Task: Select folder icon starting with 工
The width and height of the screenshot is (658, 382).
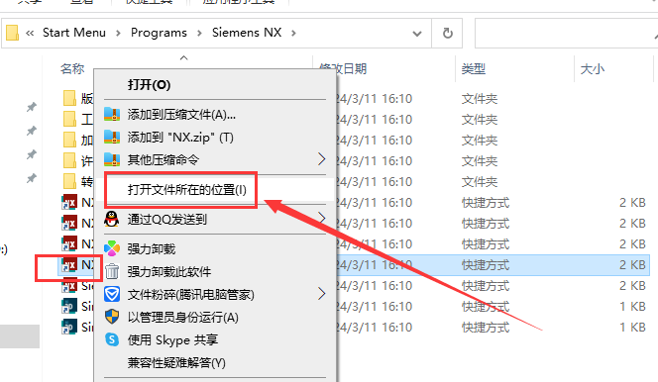Action: (x=69, y=119)
